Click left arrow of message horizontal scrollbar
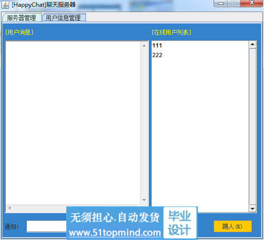Viewport: 264px width, 240px height. (10, 208)
